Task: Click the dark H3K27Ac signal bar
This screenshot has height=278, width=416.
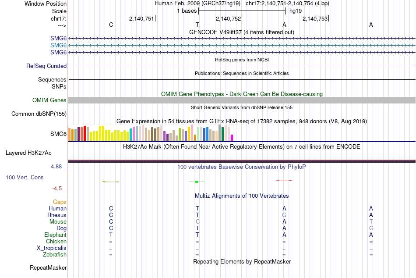Action: (242, 161)
